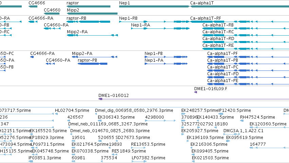
Task: Click the Ca-alpha1T-RC transcript label
Action: click(x=218, y=32)
